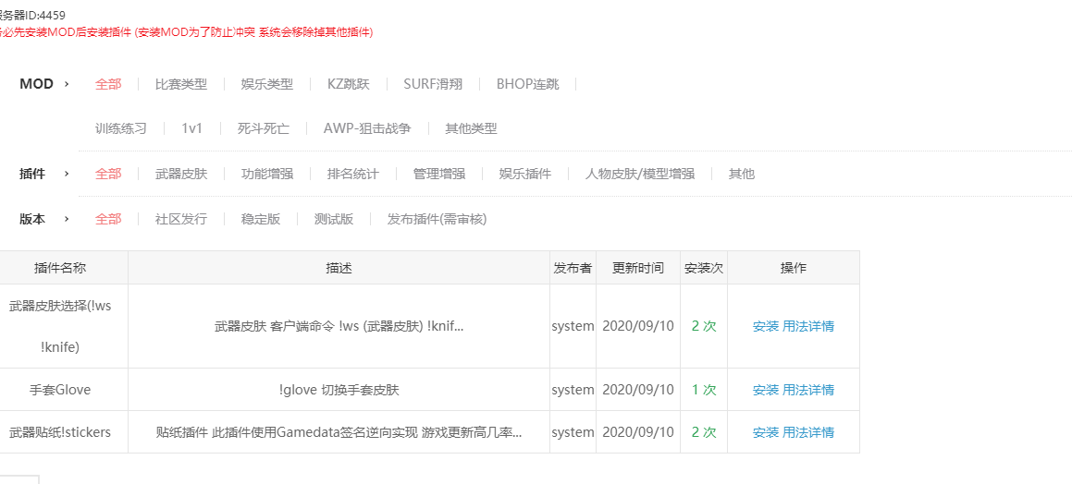Filter by AWP-狙击战争 MOD type
The image size is (1072, 484).
366,128
